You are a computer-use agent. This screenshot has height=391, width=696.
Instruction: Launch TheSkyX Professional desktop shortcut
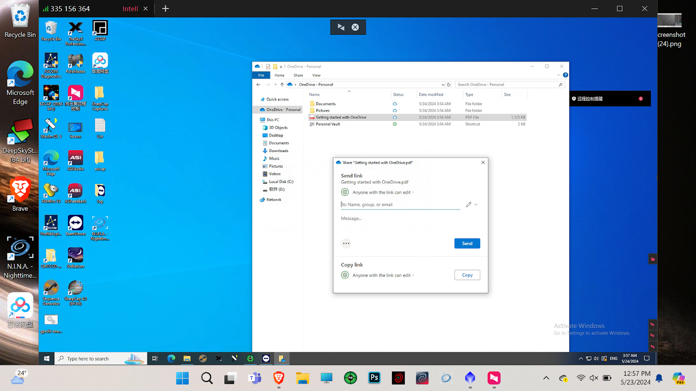pos(75,33)
